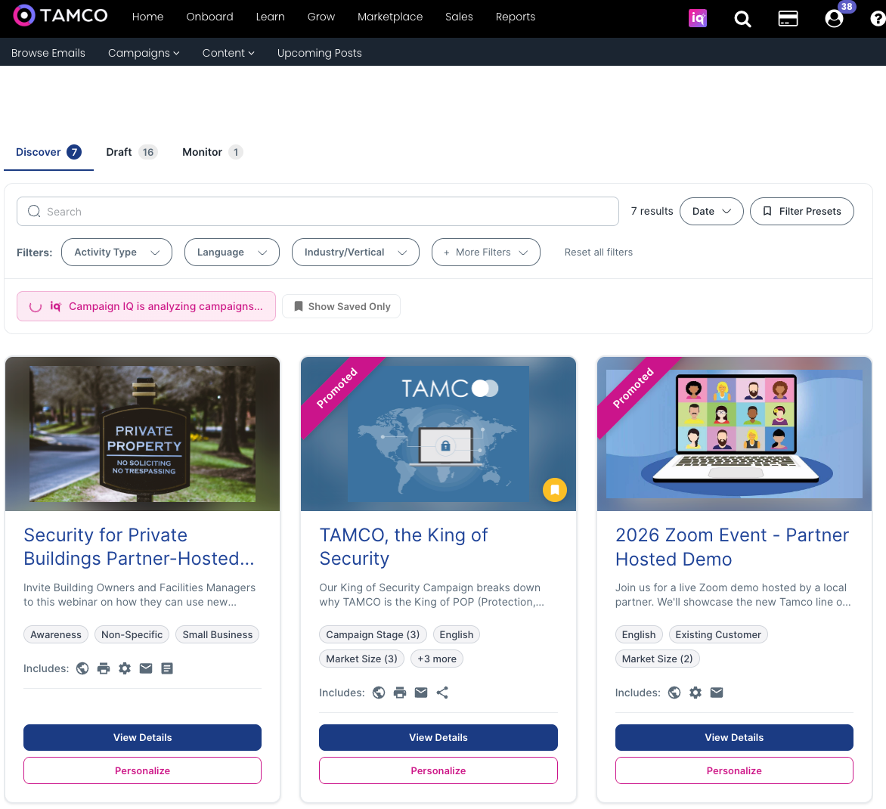Click Campaign IQ is analyzing campaigns banner
The width and height of the screenshot is (886, 809).
pyautogui.click(x=147, y=306)
